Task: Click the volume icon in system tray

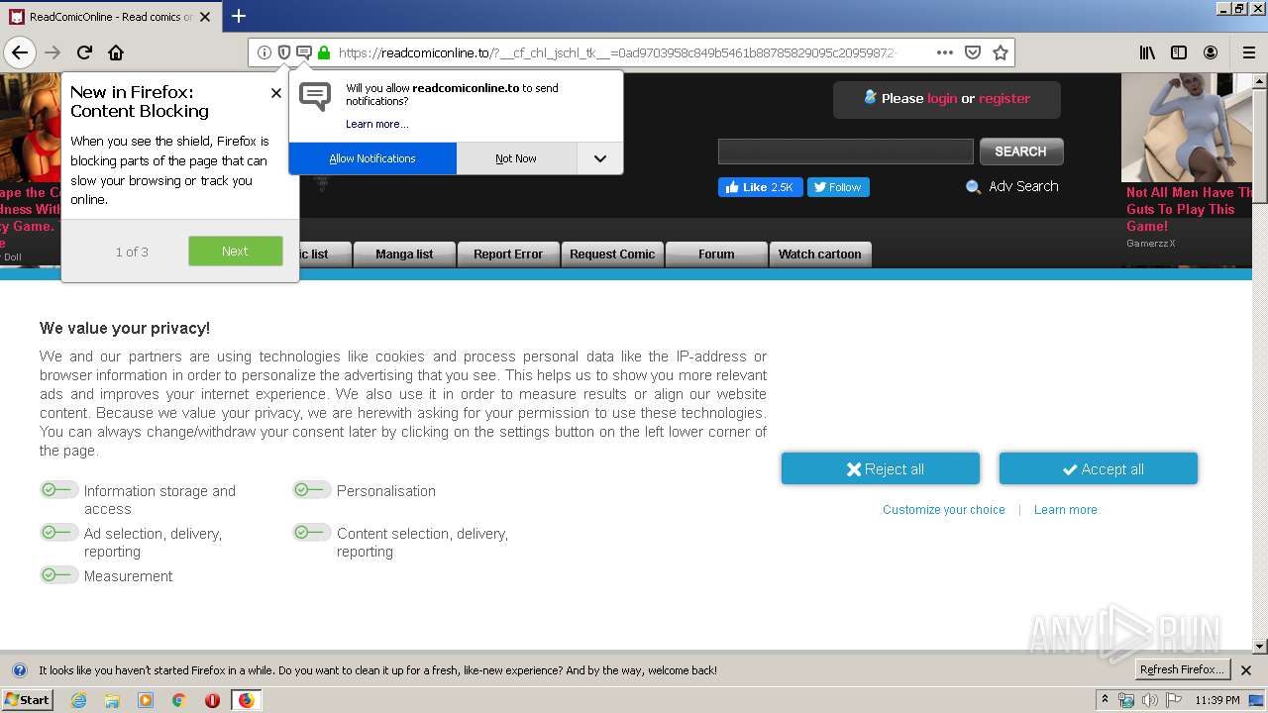Action: click(x=1150, y=700)
